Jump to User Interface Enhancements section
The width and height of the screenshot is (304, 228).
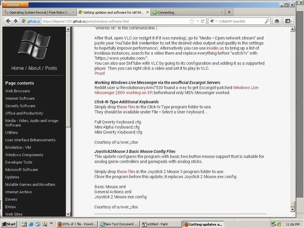tap(31, 140)
